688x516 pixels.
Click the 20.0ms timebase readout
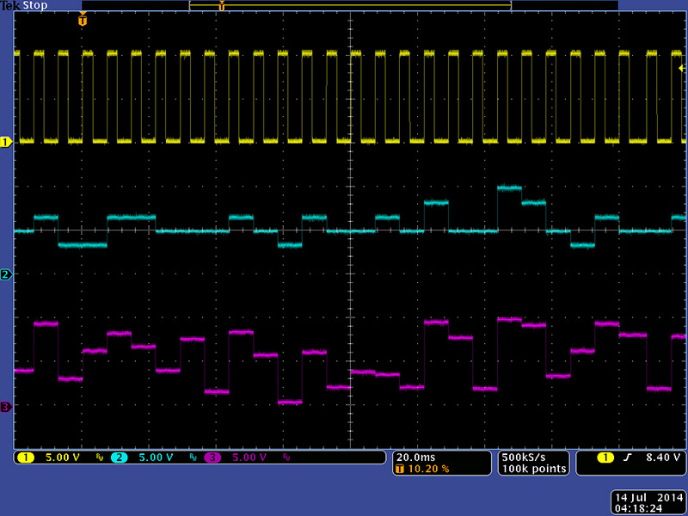coord(416,458)
